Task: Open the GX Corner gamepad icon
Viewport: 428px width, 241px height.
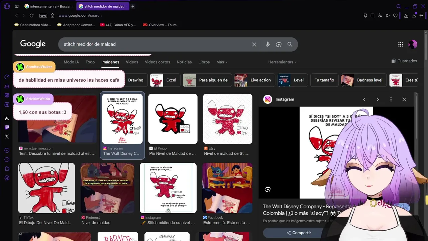Action: [17, 6]
